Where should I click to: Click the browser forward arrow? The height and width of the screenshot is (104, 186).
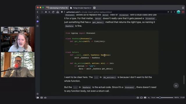[42, 12]
